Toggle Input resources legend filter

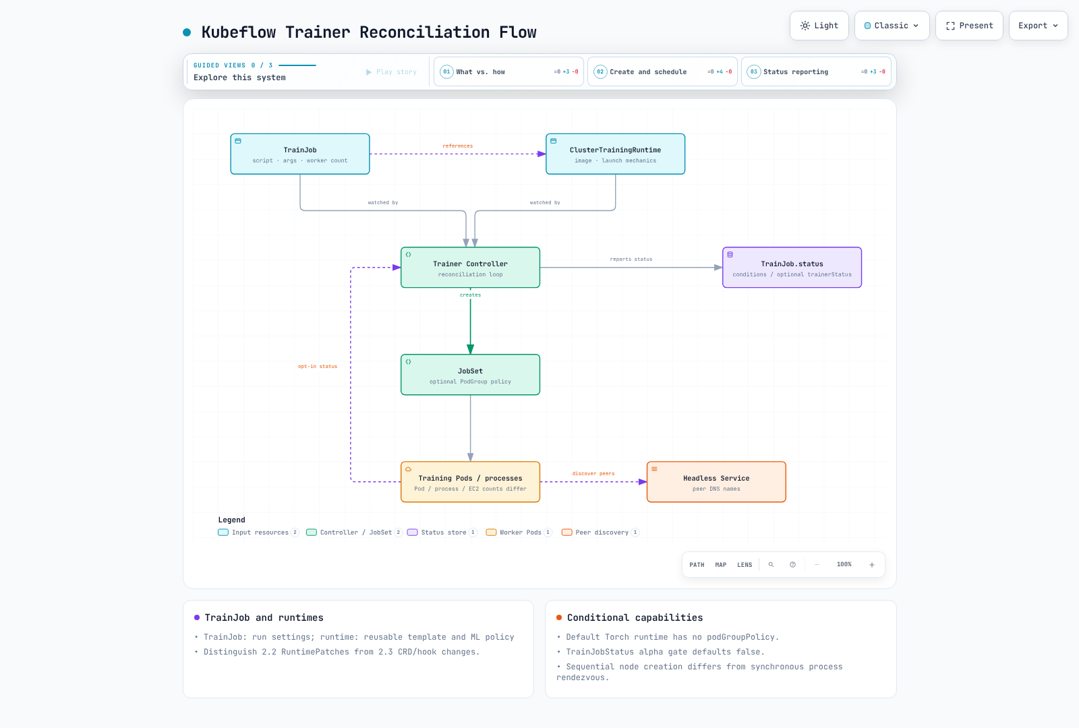point(258,533)
